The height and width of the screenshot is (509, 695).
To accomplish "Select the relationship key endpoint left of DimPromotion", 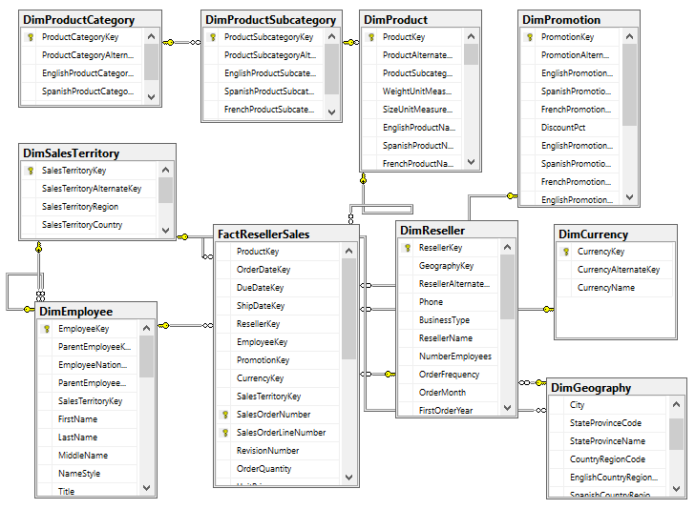I will [x=512, y=195].
